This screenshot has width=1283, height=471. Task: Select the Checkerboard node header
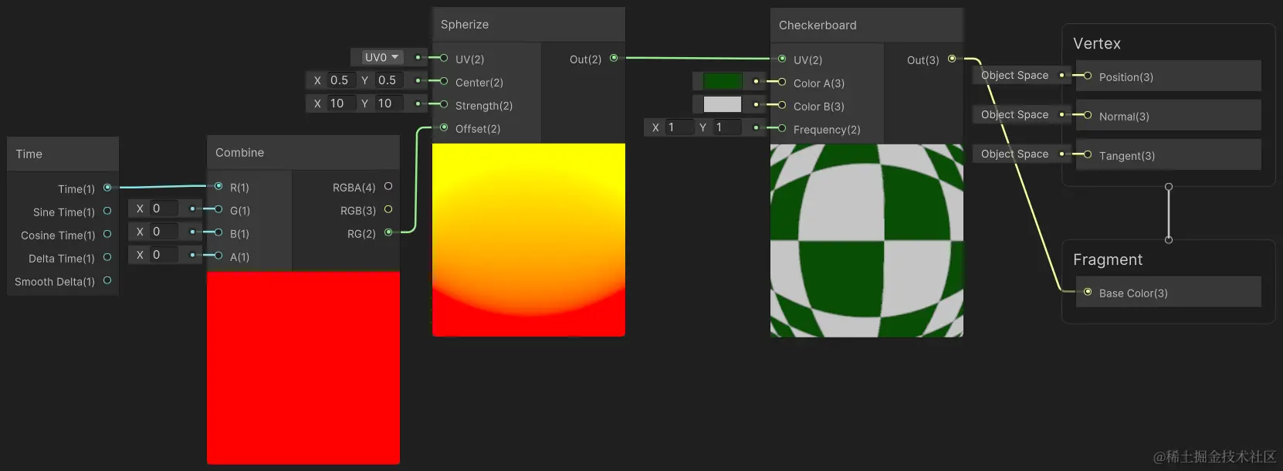(867, 25)
